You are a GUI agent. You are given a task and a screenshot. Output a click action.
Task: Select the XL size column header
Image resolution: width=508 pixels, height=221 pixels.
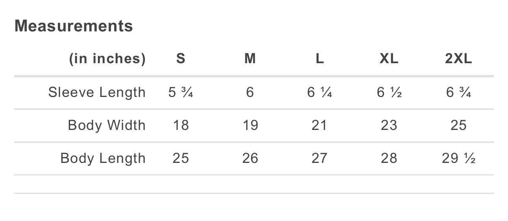click(x=389, y=59)
